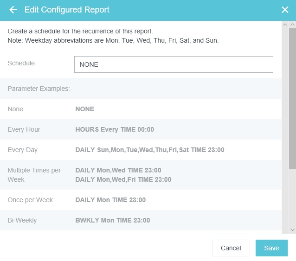This screenshot has height=261, width=296.
Task: Click the Every Hour row label
Action: (x=24, y=129)
